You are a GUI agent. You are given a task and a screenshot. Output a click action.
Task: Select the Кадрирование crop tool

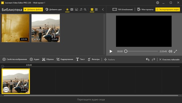[x=65, y=59]
